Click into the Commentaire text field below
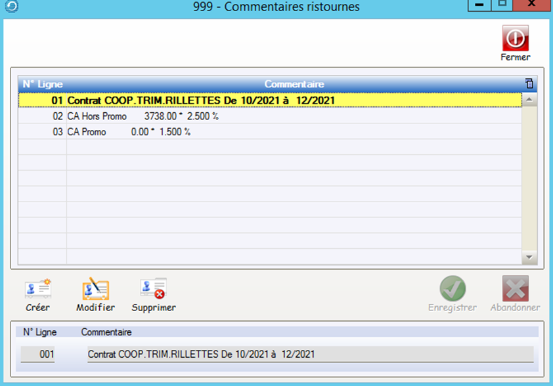The width and height of the screenshot is (553, 386). pyautogui.click(x=309, y=354)
